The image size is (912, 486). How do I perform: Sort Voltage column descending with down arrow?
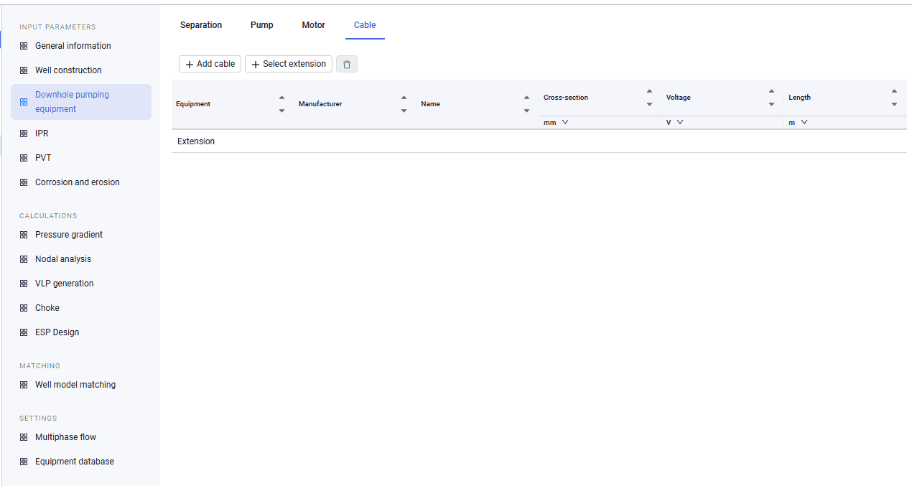(771, 104)
